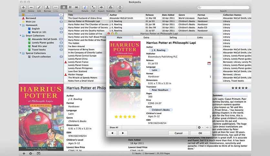Select the Library collection in sidebar

point(41,15)
